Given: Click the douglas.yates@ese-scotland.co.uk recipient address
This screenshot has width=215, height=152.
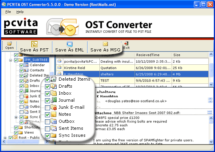Looking at the screenshot, I should 136,101.
